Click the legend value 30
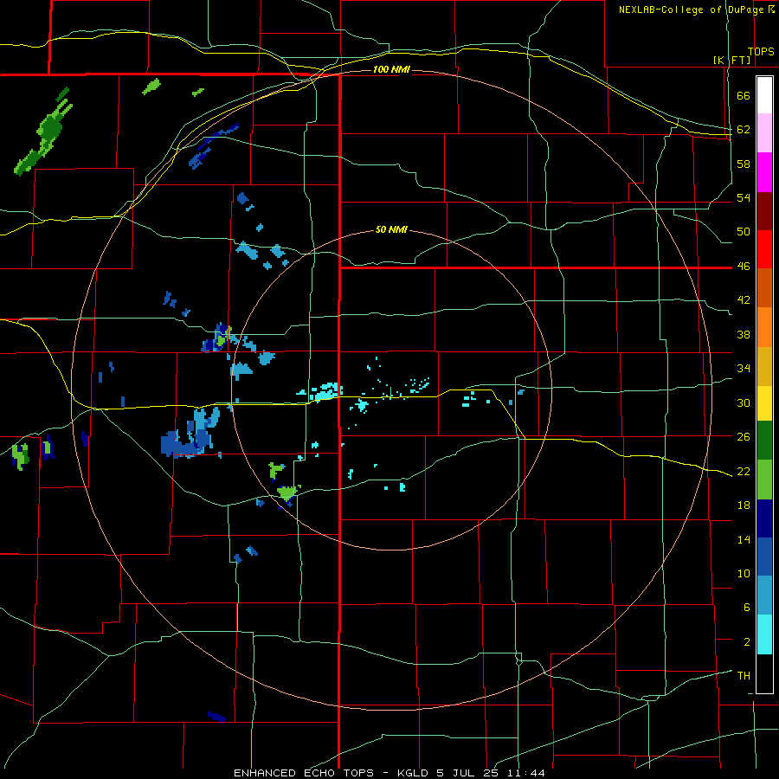Screen dimensions: 779x779 click(744, 402)
